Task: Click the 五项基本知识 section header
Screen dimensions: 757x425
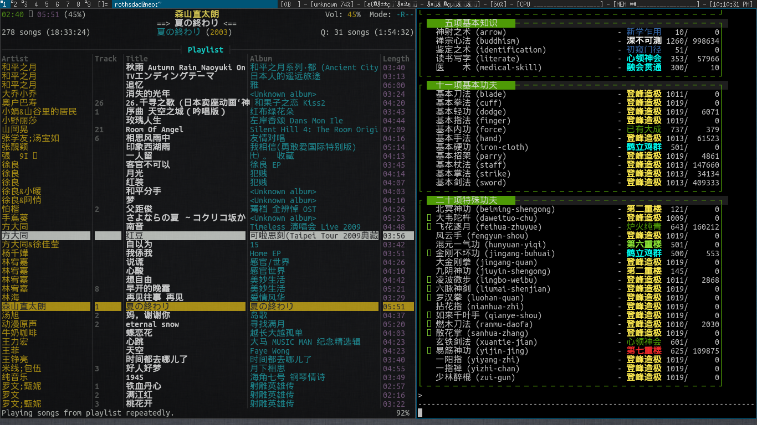Action: pos(471,23)
